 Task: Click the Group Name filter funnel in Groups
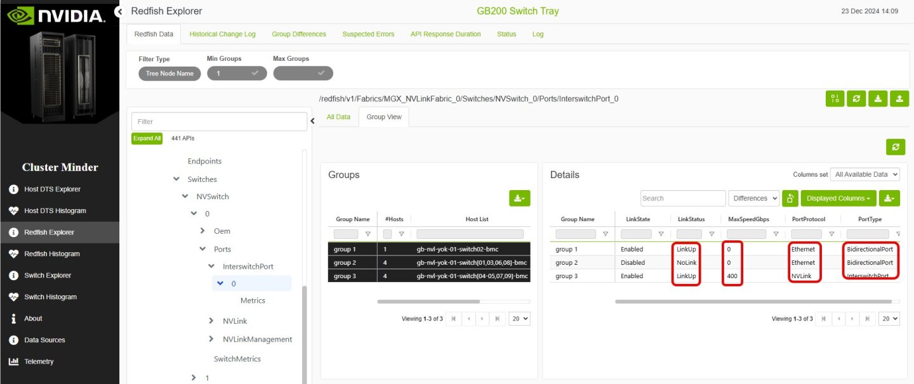point(368,234)
